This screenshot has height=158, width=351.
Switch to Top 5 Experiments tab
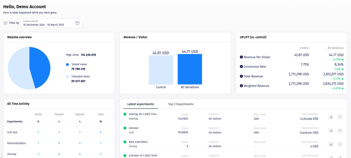pyautogui.click(x=181, y=104)
